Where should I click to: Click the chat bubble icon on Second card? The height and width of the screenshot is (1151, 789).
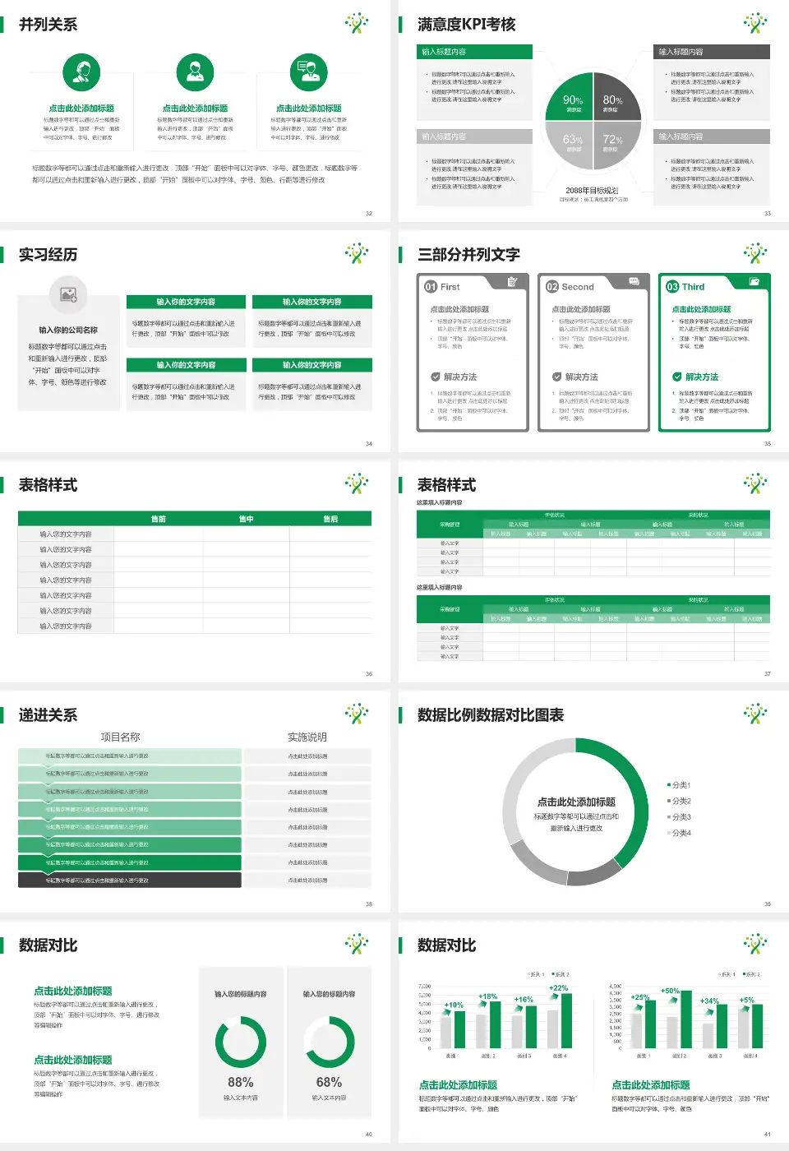click(634, 282)
